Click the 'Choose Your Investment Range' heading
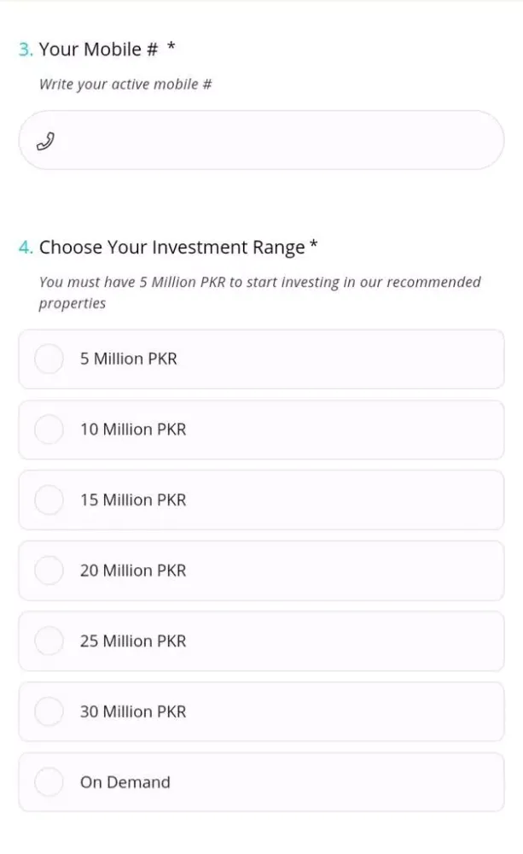Viewport: 523px width, 854px height. 171,248
